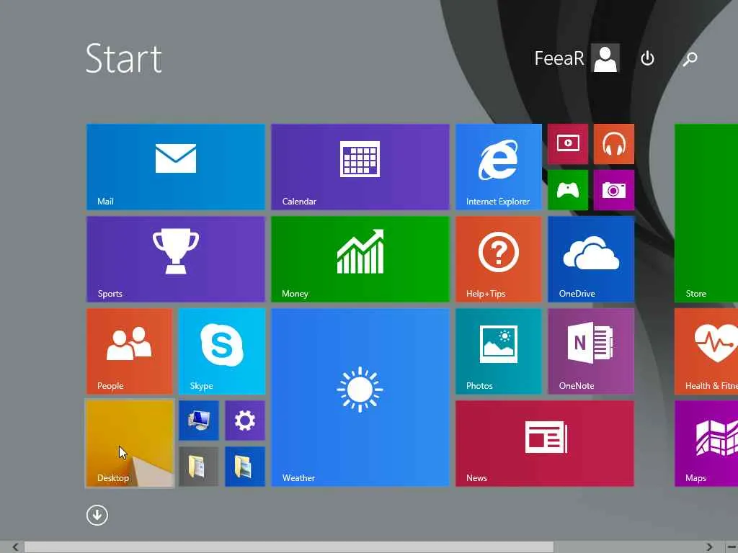Open the power options button

[648, 58]
